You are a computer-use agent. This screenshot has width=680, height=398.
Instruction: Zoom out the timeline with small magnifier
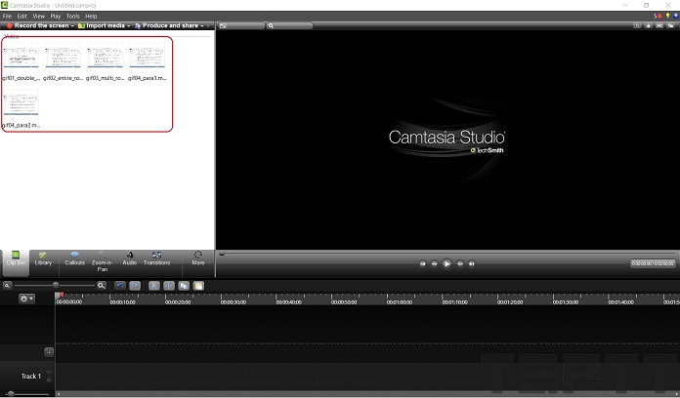coord(8,286)
